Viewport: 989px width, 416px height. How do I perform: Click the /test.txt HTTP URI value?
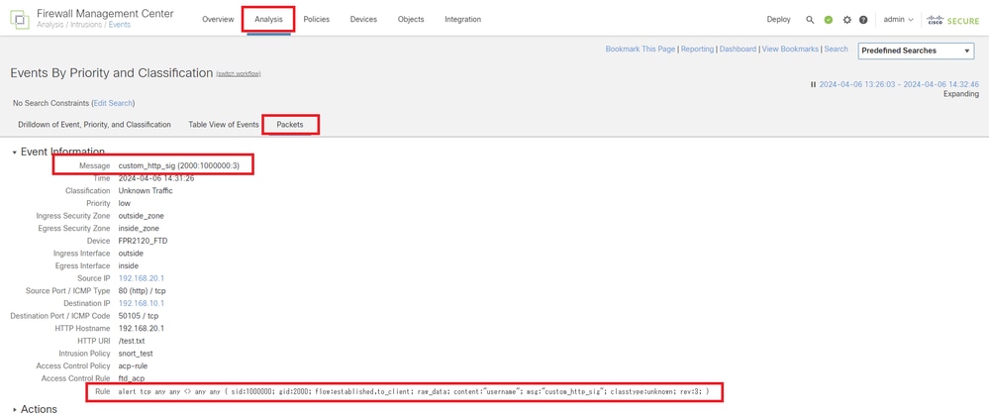pos(132,341)
